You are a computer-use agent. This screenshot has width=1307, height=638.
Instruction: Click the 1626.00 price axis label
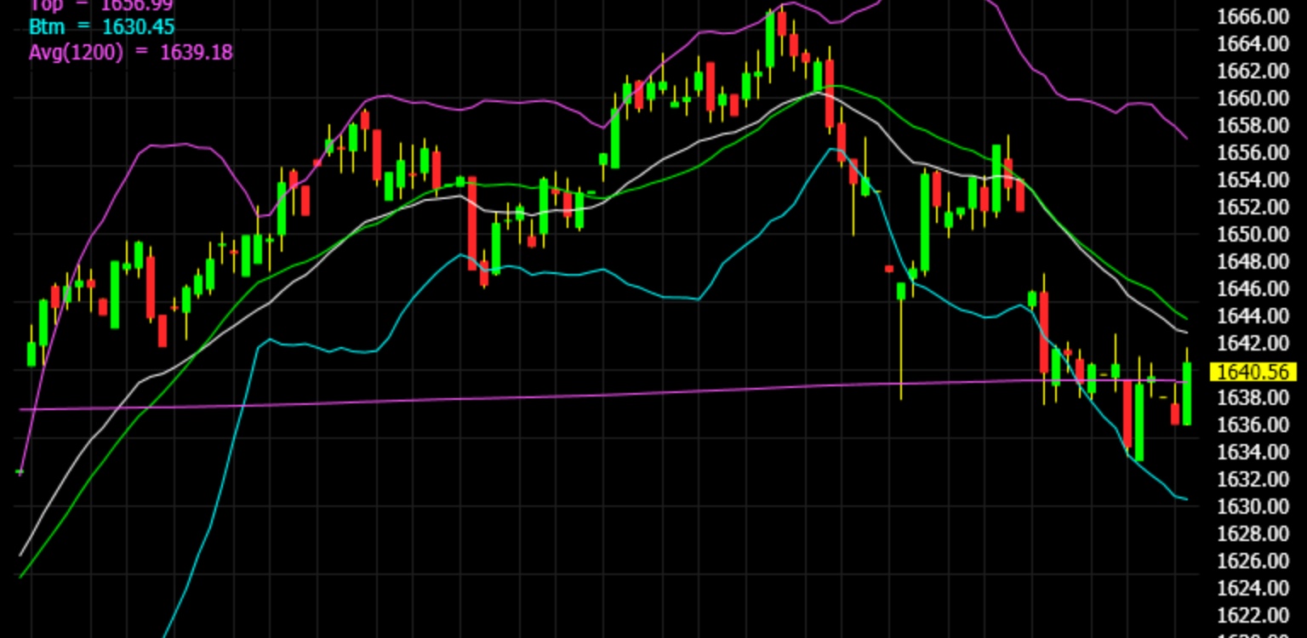coord(1253,561)
